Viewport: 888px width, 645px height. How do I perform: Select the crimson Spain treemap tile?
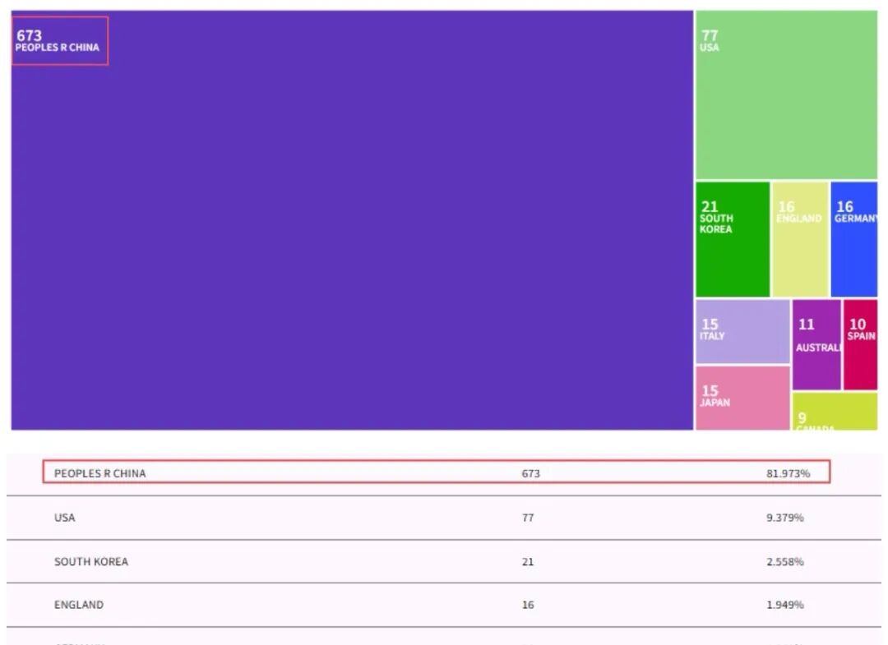point(860,344)
